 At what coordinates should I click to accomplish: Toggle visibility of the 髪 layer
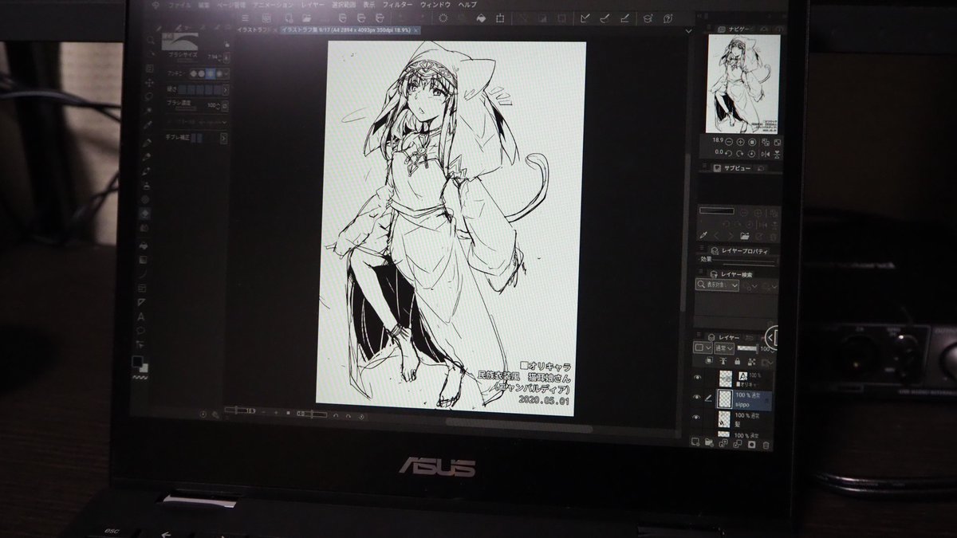697,417
